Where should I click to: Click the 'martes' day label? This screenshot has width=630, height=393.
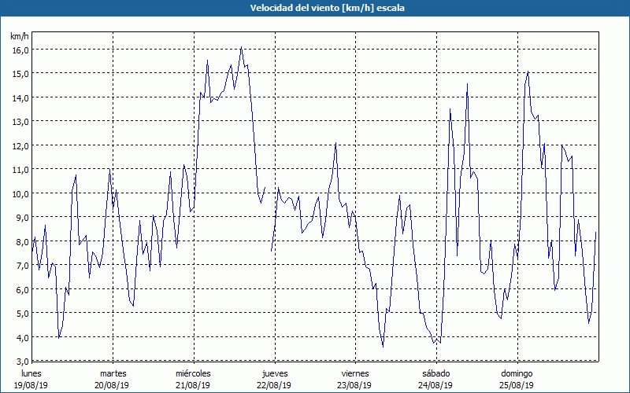(x=113, y=373)
